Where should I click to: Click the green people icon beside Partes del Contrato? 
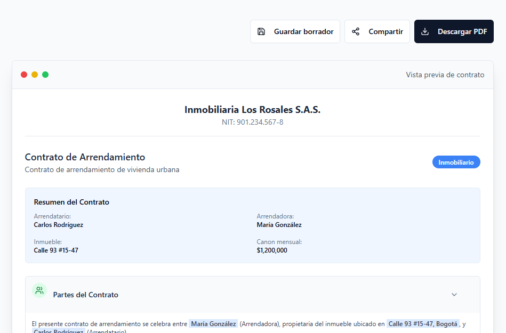39,290
